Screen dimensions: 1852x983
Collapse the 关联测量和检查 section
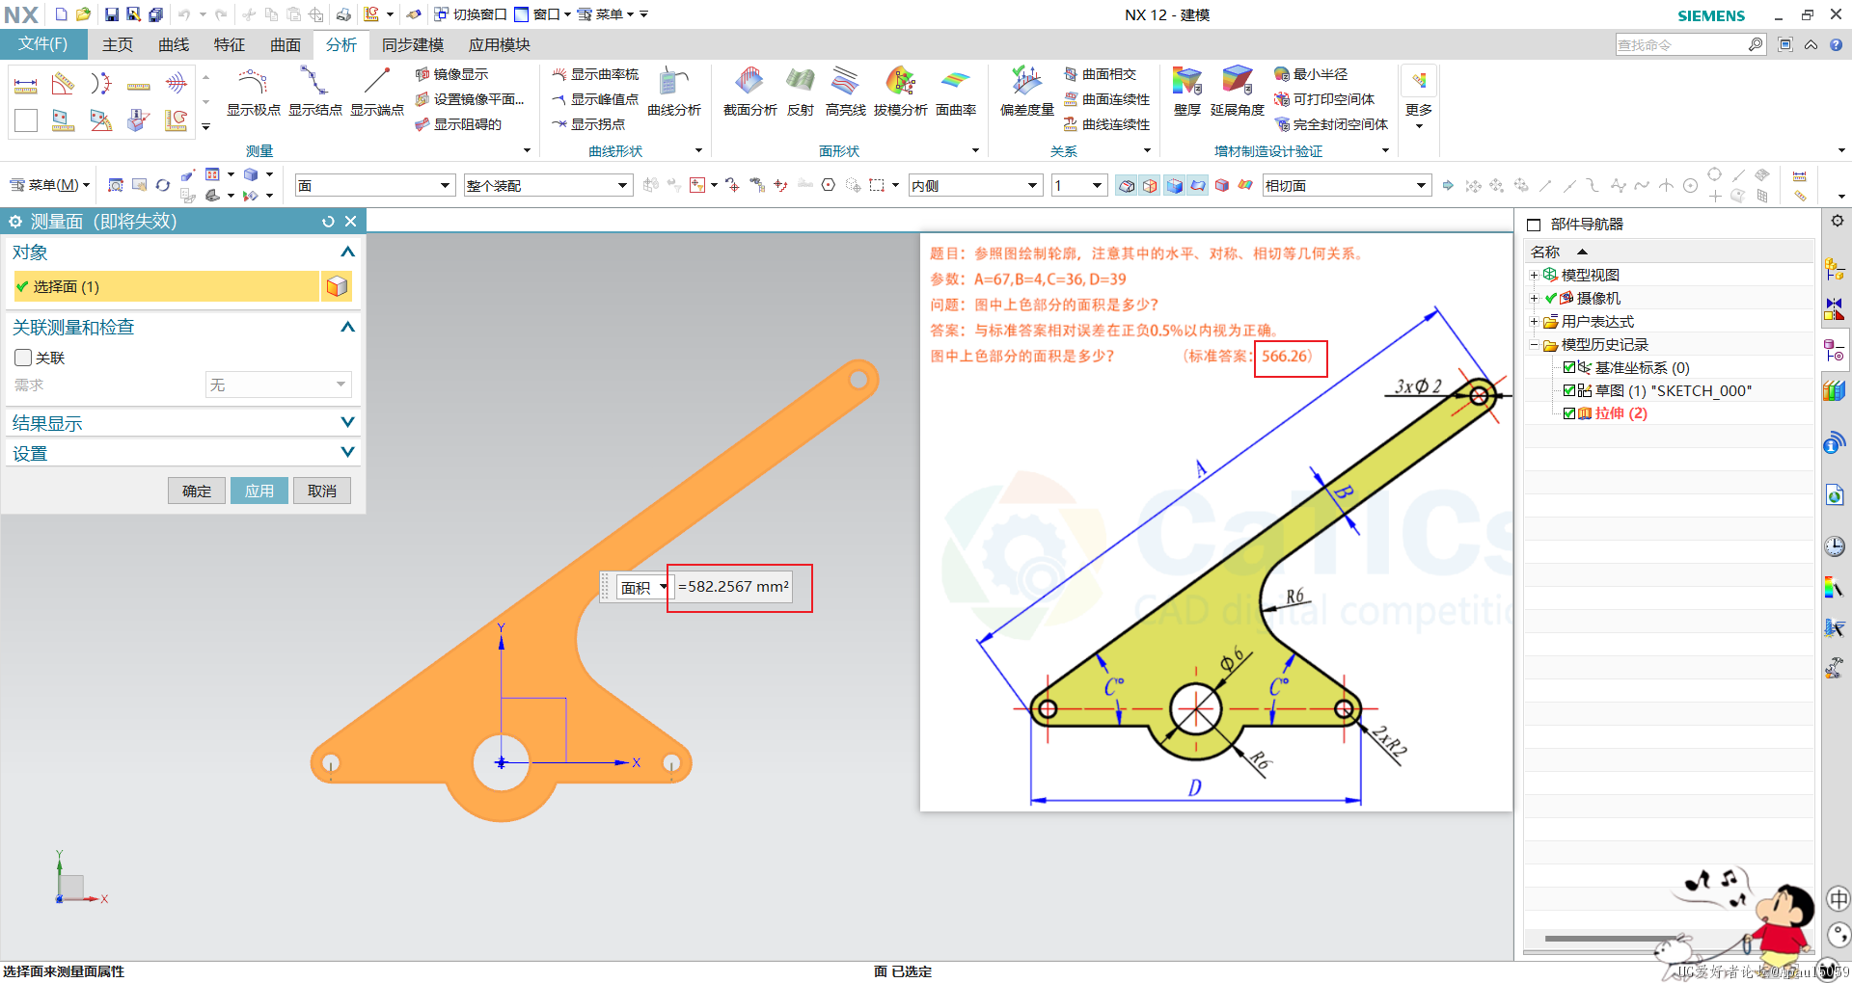[348, 327]
